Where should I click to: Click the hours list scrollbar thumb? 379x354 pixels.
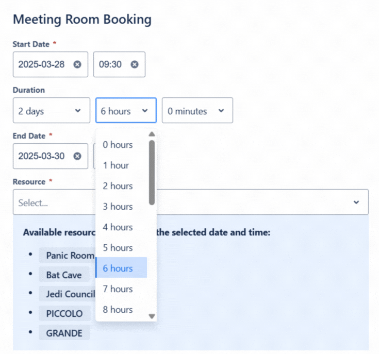coord(152,173)
